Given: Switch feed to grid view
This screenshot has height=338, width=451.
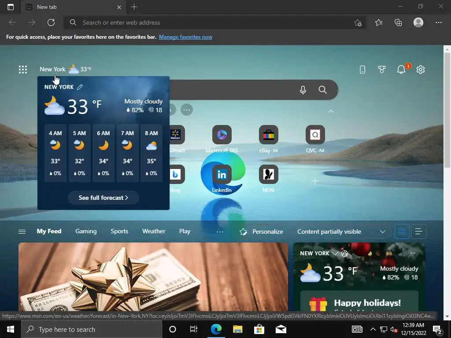Looking at the screenshot, I should tap(402, 231).
